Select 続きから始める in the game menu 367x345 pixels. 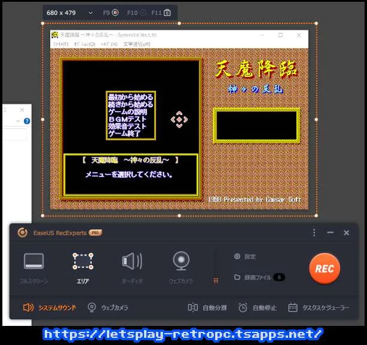tap(131, 104)
